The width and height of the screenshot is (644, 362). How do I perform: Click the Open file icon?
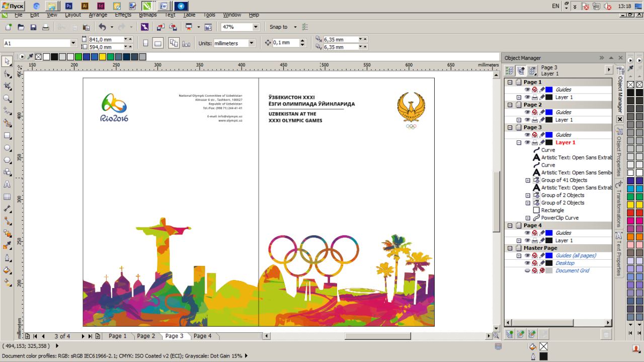coord(21,27)
